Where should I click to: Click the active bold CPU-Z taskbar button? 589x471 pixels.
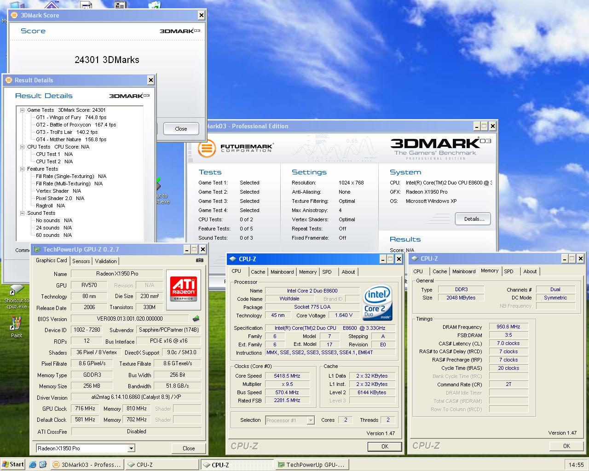[x=237, y=465]
